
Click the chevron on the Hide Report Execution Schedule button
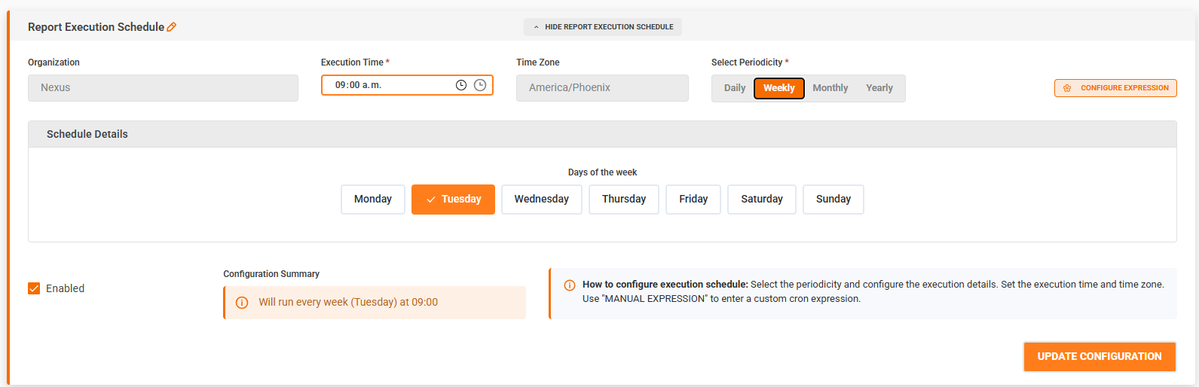point(537,27)
